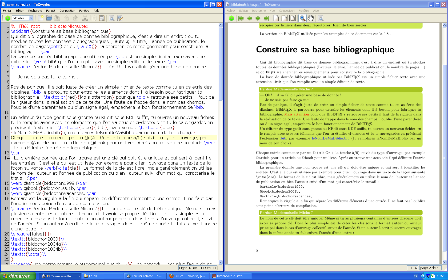Click the Save icon in editor toolbar

click(x=57, y=18)
